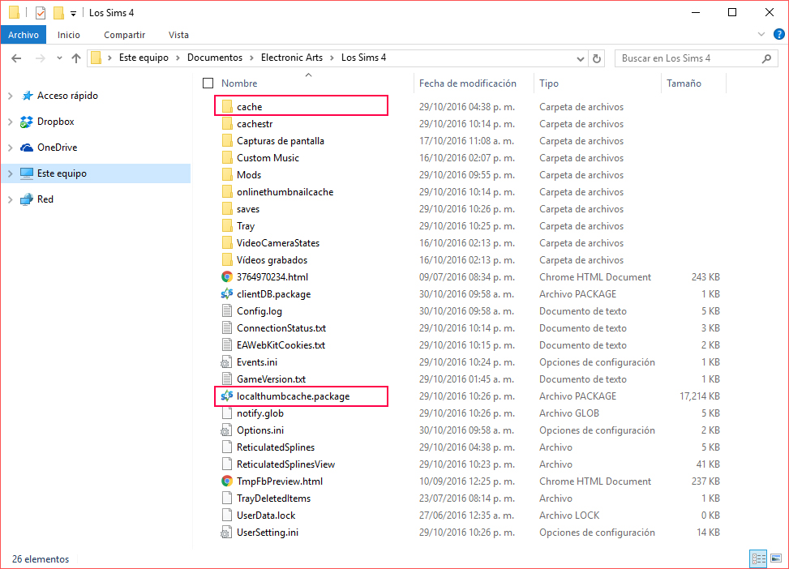Open the Inicio ribbon tab
Viewport: 789px width, 569px height.
68,35
